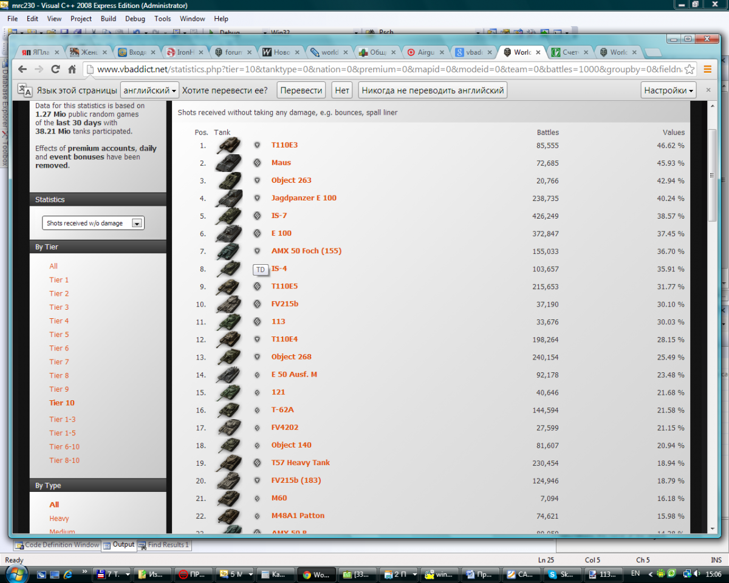Click the browser back arrow button
Viewport: 729px width, 583px height.
pyautogui.click(x=22, y=69)
